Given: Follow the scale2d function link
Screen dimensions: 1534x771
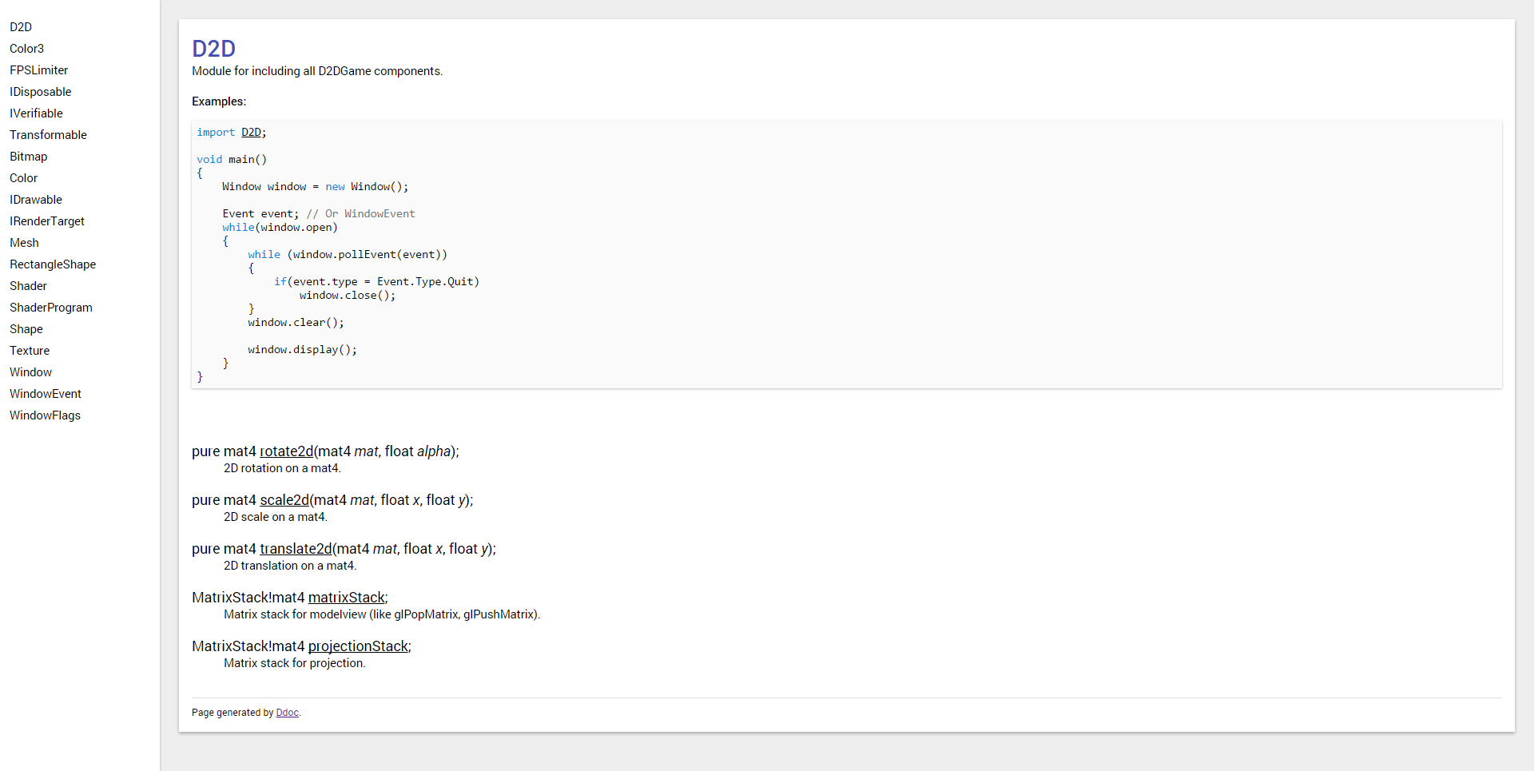Looking at the screenshot, I should 284,500.
